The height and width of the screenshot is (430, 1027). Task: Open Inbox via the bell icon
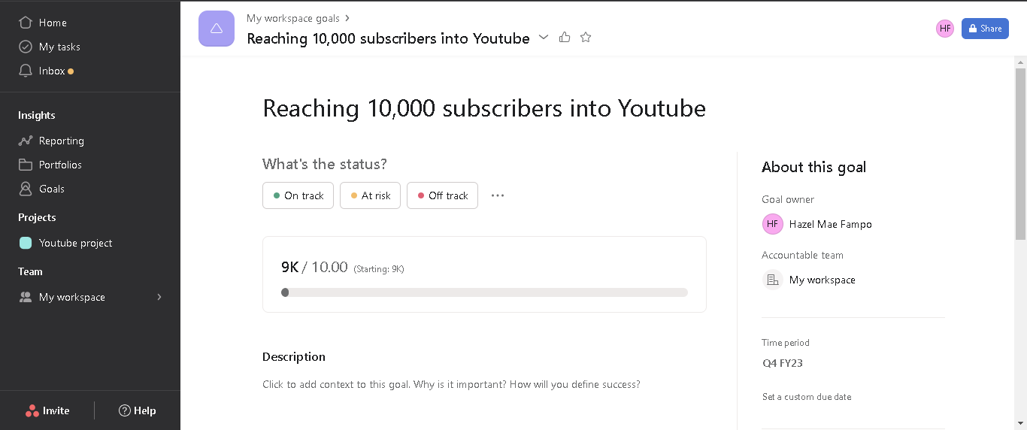(x=26, y=71)
